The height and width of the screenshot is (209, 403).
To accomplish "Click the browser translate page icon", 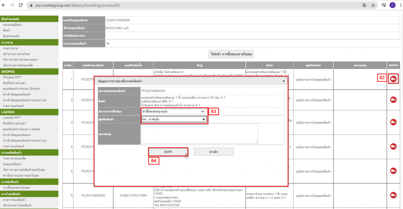I will pyautogui.click(x=364, y=6).
